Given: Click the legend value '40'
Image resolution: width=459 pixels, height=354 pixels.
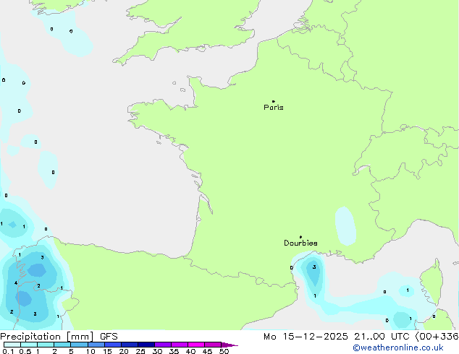Looking at the screenshot, I should click(x=190, y=351).
